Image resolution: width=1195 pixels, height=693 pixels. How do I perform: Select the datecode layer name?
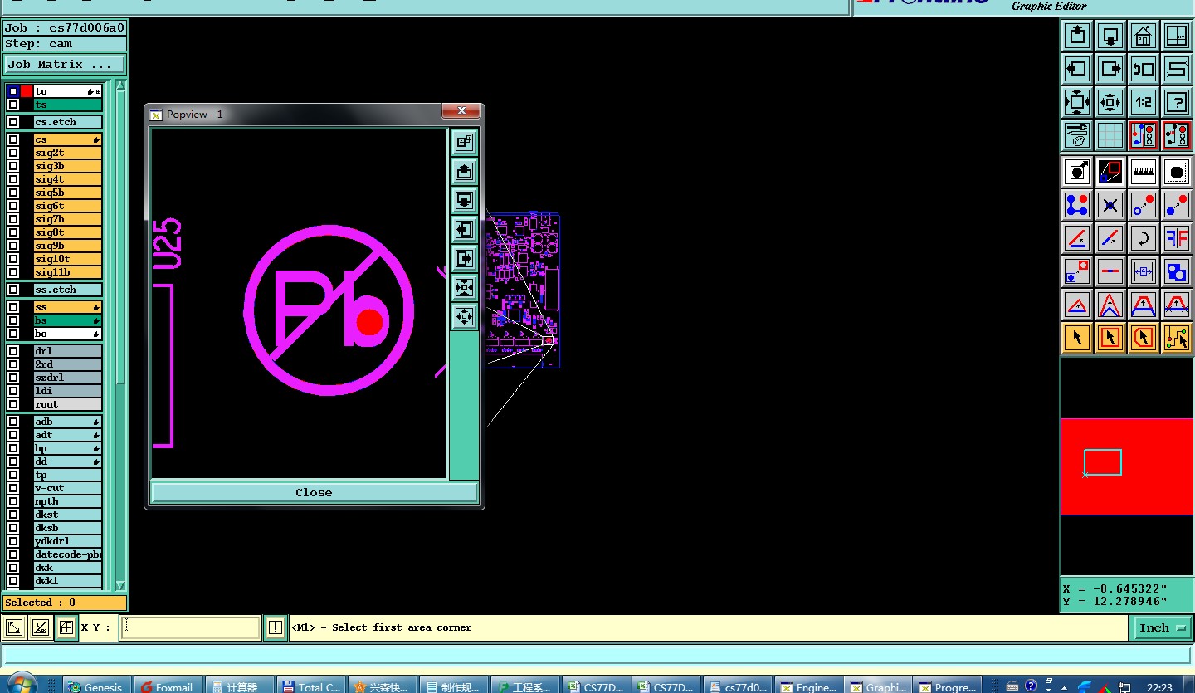coord(67,554)
